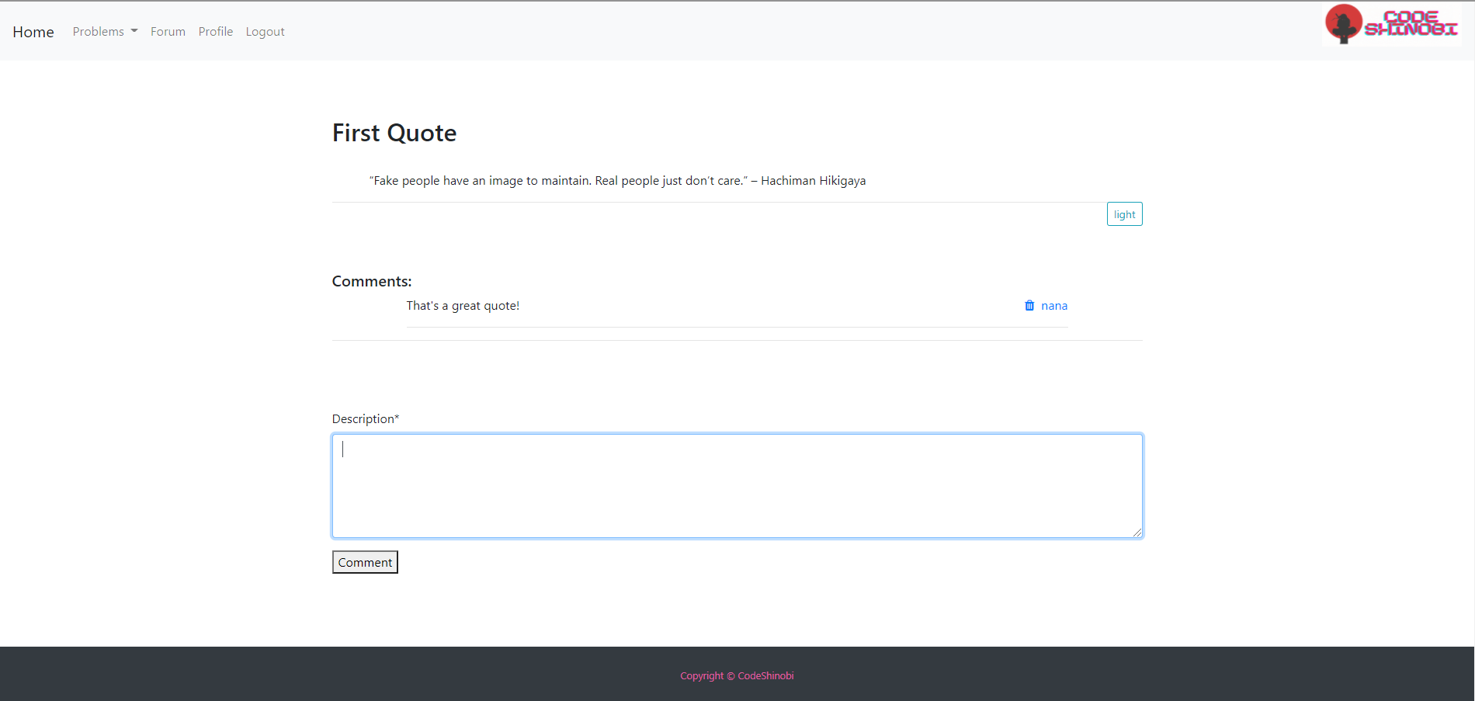The width and height of the screenshot is (1475, 701).
Task: Click the caret arrow next to Problems
Action: (x=134, y=32)
